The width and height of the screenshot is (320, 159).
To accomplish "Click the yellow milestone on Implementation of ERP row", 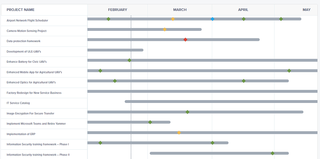I will (179, 132).
